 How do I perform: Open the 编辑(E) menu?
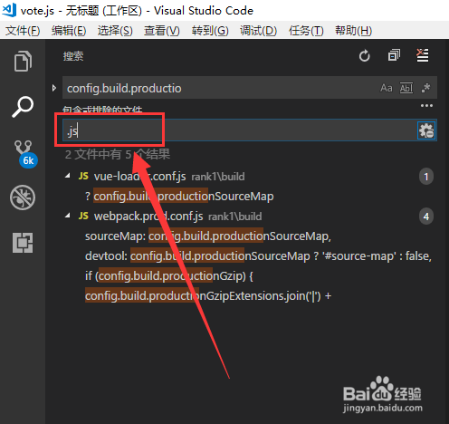click(69, 31)
